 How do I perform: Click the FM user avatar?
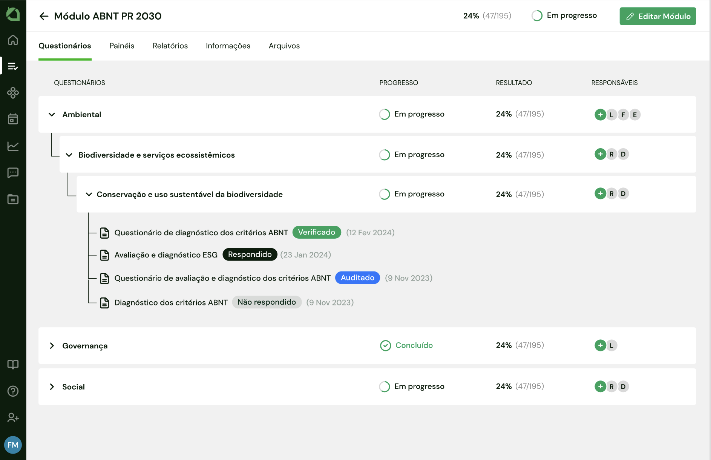tap(13, 445)
